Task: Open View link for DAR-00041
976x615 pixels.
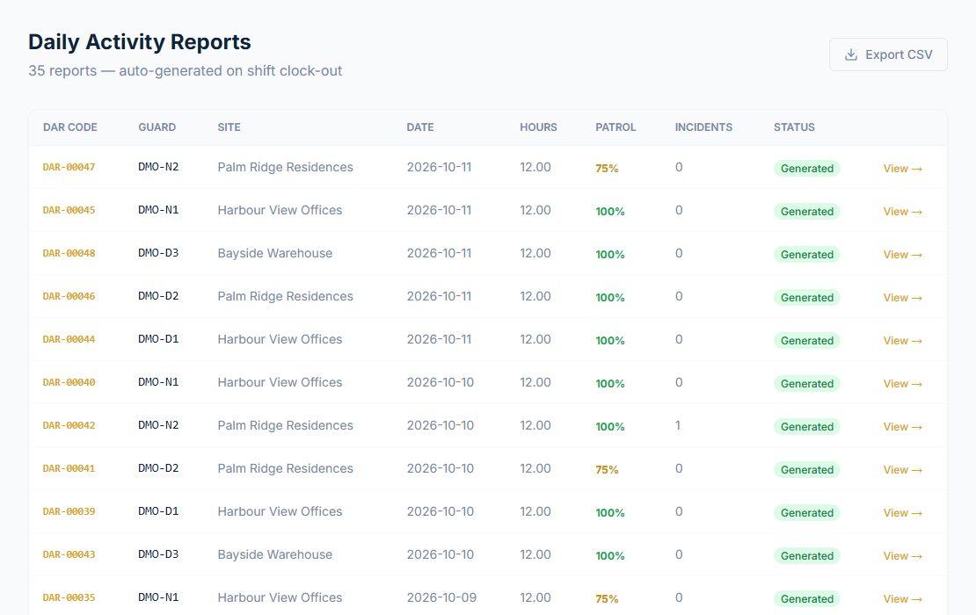Action: pos(902,469)
